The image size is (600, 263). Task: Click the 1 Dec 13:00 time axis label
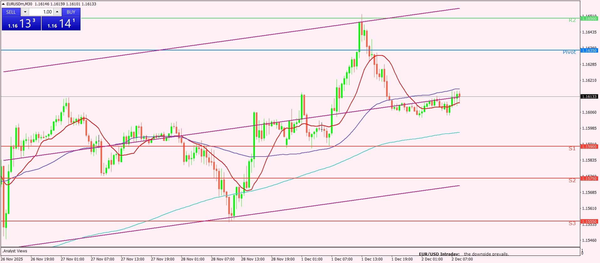click(x=372, y=259)
